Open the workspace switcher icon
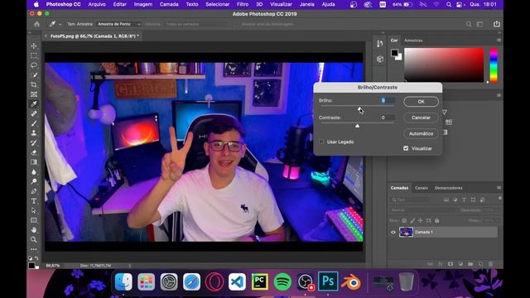 tap(480, 24)
